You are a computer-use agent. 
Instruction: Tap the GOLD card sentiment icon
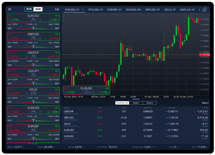[33, 102]
